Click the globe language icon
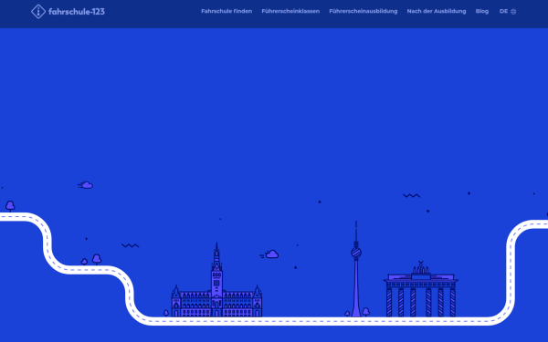The height and width of the screenshot is (342, 548). [513, 12]
